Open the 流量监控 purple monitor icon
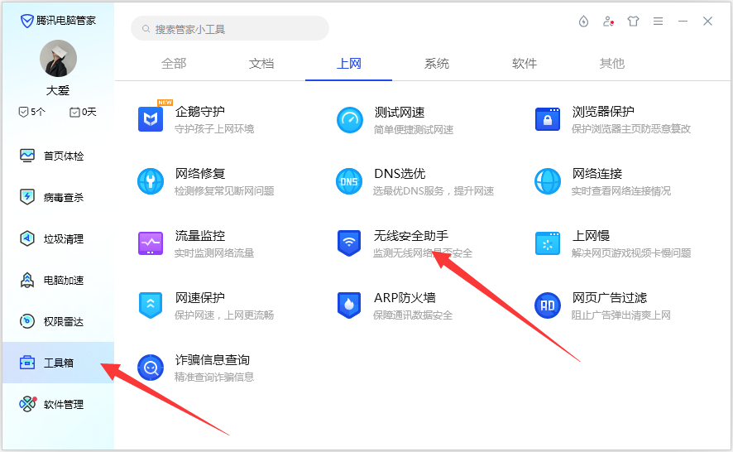The height and width of the screenshot is (452, 733). point(151,243)
